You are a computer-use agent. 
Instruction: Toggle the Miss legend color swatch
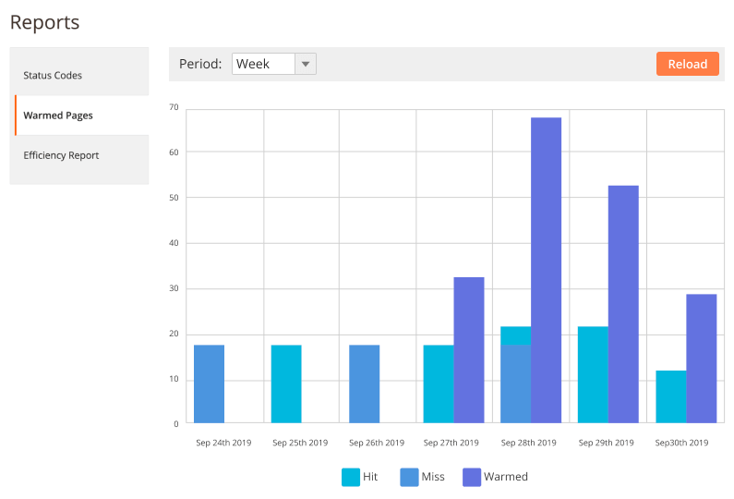pyautogui.click(x=409, y=477)
